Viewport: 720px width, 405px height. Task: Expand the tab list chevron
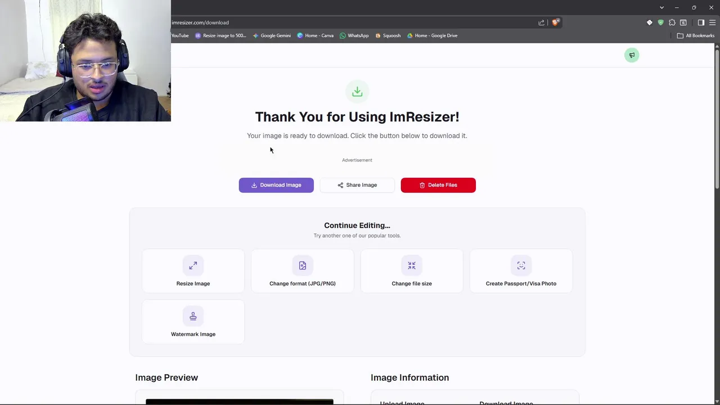(x=661, y=7)
